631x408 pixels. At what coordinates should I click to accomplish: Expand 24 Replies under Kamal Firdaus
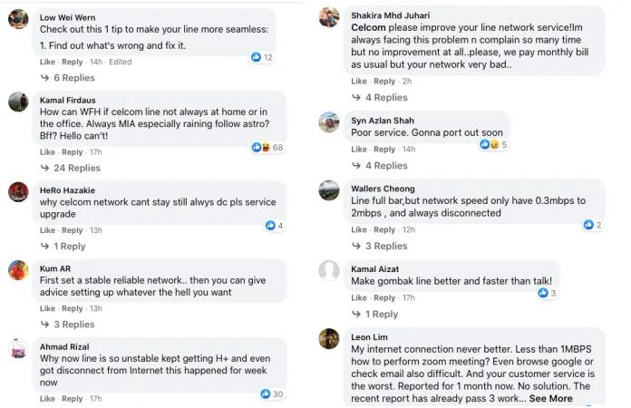pyautogui.click(x=70, y=168)
